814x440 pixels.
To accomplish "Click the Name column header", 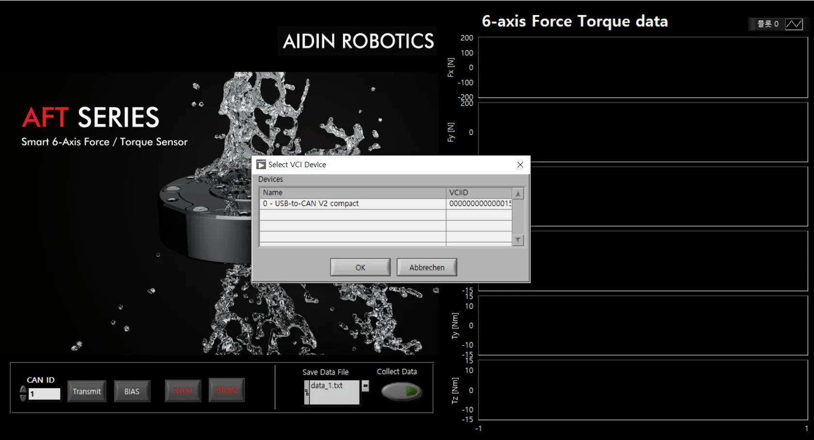I will [x=353, y=192].
